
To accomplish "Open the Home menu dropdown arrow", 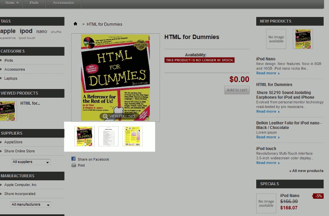I will [17, 3].
